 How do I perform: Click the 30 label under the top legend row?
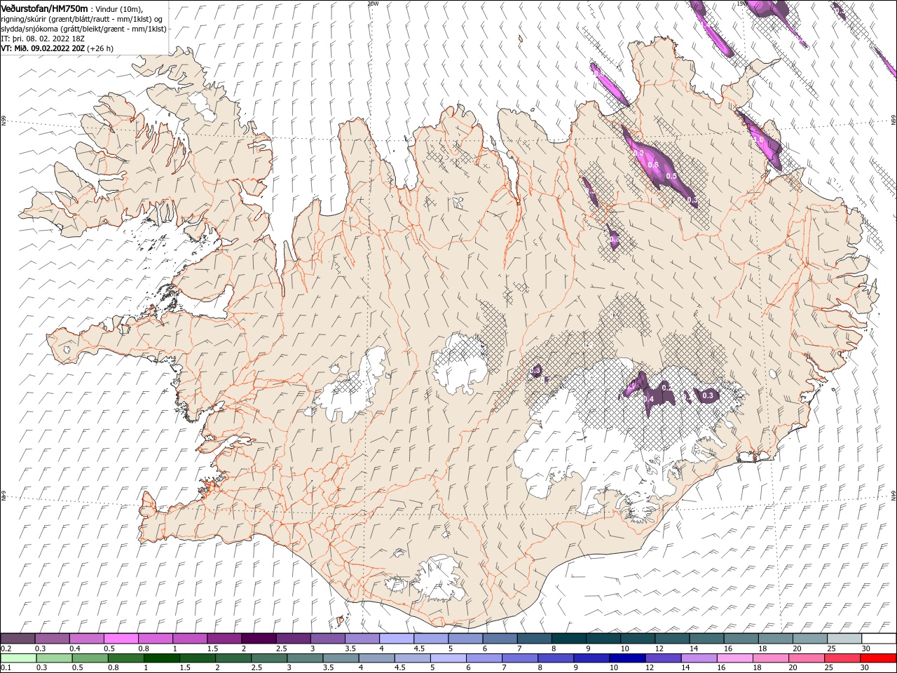pyautogui.click(x=866, y=648)
